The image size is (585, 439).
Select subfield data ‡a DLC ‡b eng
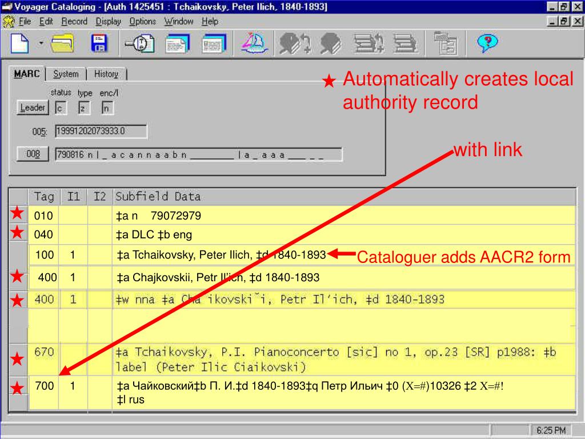coord(343,234)
